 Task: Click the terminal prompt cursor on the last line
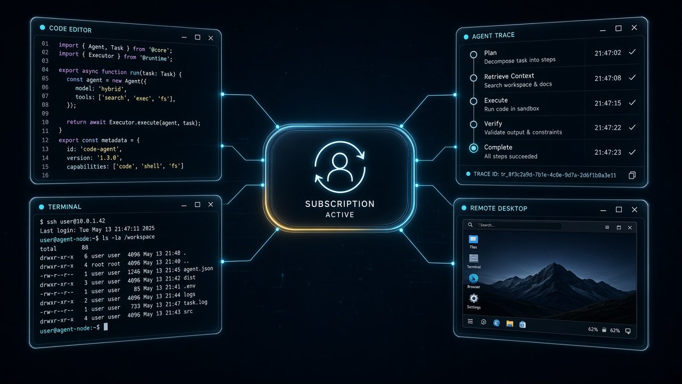click(x=105, y=326)
